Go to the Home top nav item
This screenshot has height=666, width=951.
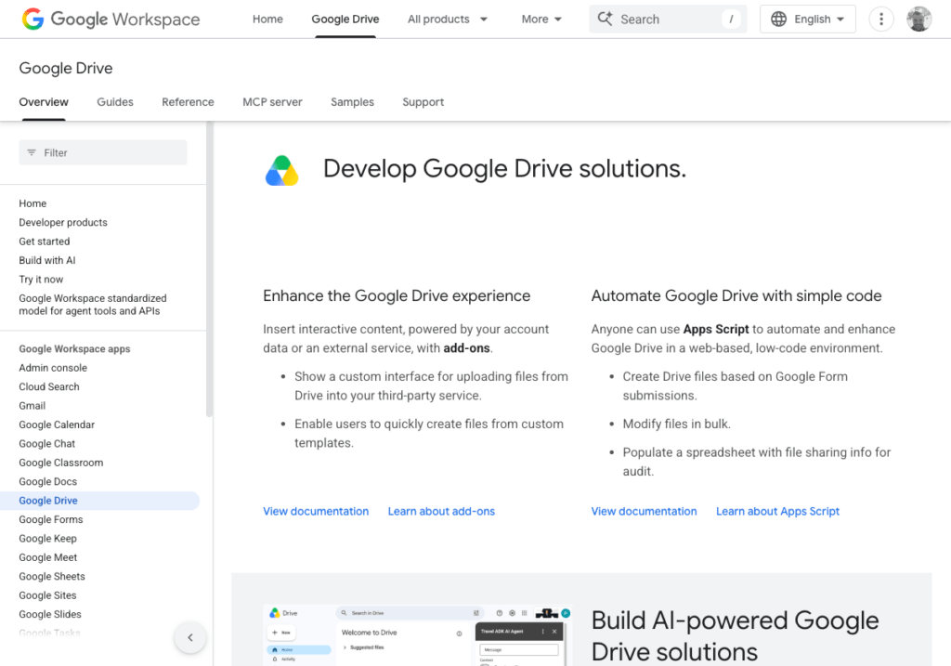267,19
